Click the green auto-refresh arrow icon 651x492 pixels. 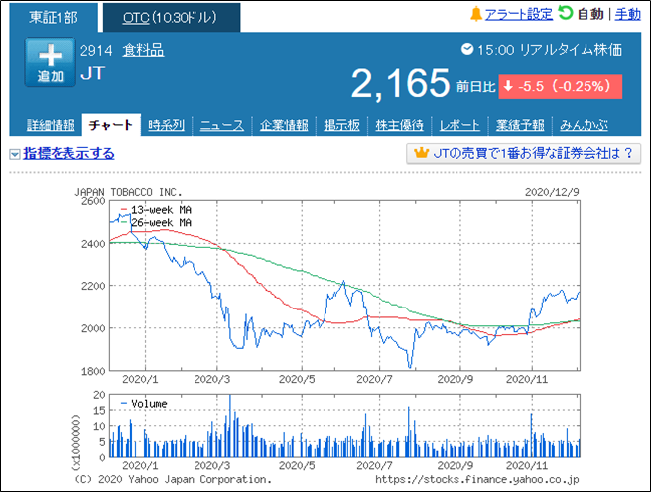click(565, 13)
